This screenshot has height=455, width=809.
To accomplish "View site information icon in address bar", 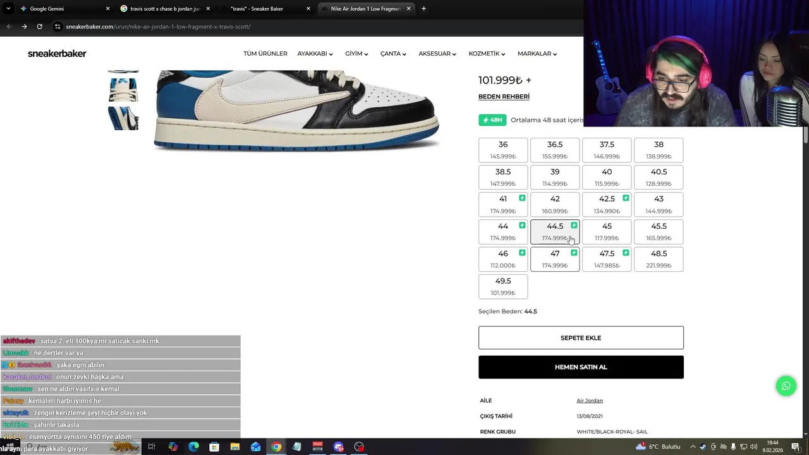I will [58, 27].
